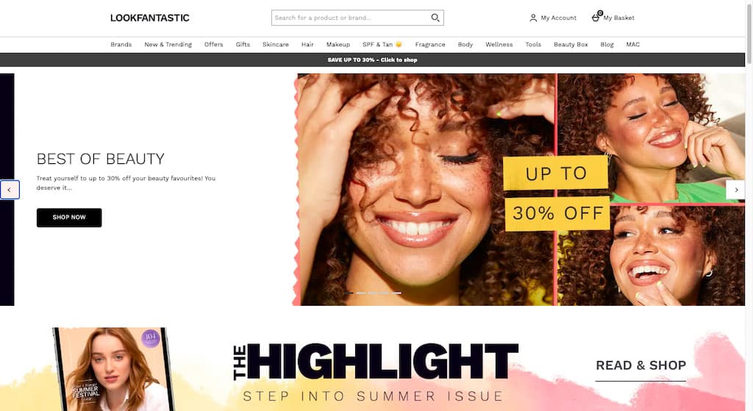
Task: Open the Beauty Box menu
Action: coord(571,44)
